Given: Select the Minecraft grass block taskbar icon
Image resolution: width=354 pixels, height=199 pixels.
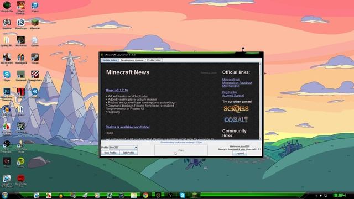Looking at the screenshot, I should [x=195, y=195].
